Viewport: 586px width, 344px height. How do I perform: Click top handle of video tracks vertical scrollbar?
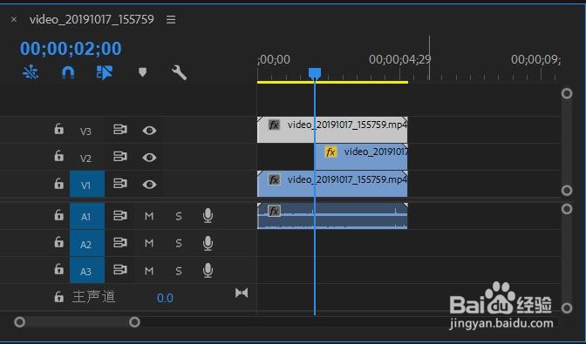tap(567, 93)
